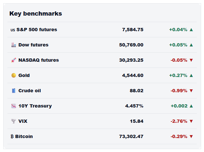The height and width of the screenshot is (152, 204).
Task: Click the US flag icon beside S&P 500
Action: pos(13,30)
